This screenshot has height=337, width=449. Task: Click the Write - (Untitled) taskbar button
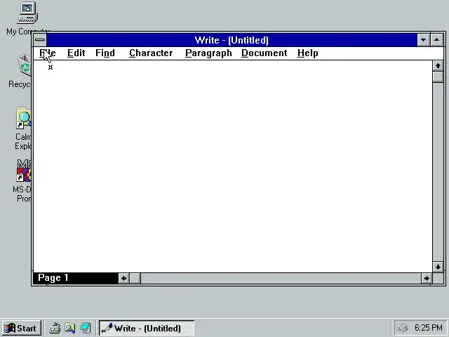tap(147, 328)
